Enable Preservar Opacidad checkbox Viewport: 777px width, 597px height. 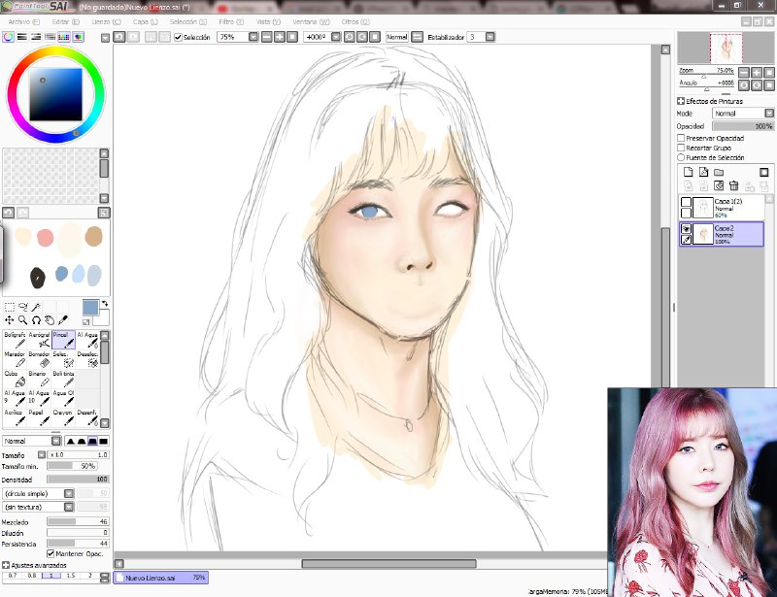coord(682,139)
